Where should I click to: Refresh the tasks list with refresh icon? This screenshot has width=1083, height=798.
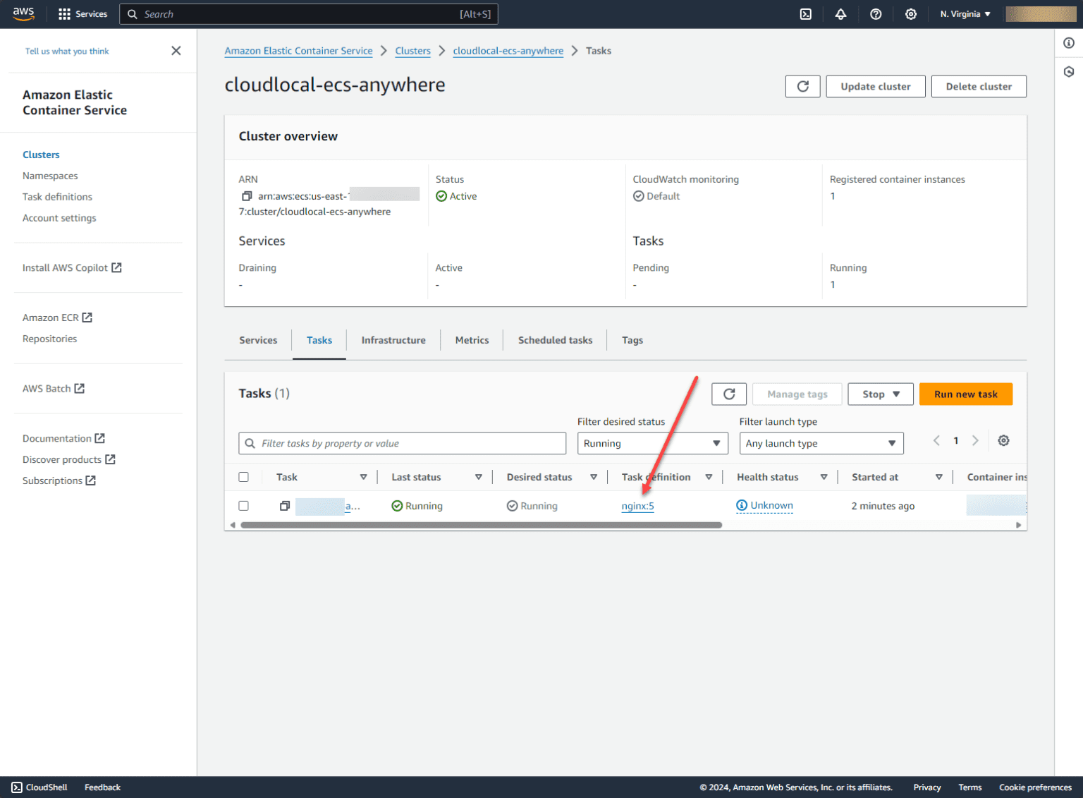tap(729, 394)
